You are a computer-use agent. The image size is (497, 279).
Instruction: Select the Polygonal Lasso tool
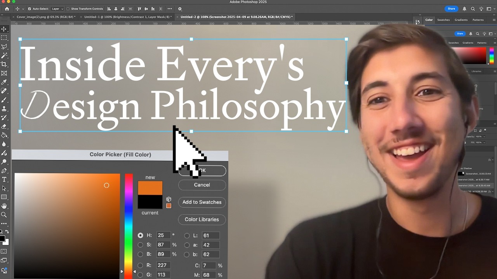pyautogui.click(x=4, y=47)
